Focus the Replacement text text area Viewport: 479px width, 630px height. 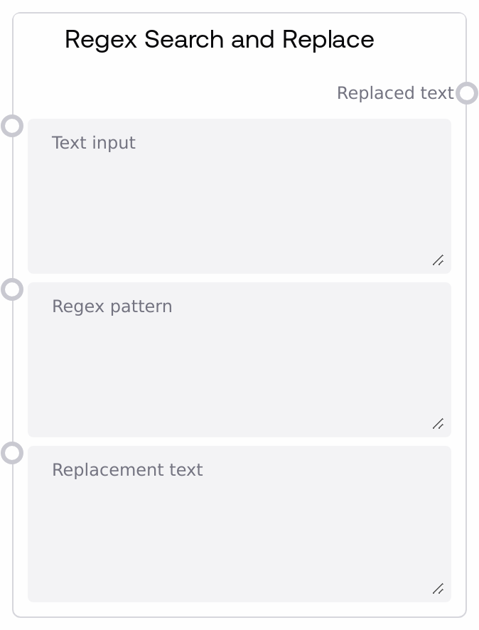click(239, 533)
